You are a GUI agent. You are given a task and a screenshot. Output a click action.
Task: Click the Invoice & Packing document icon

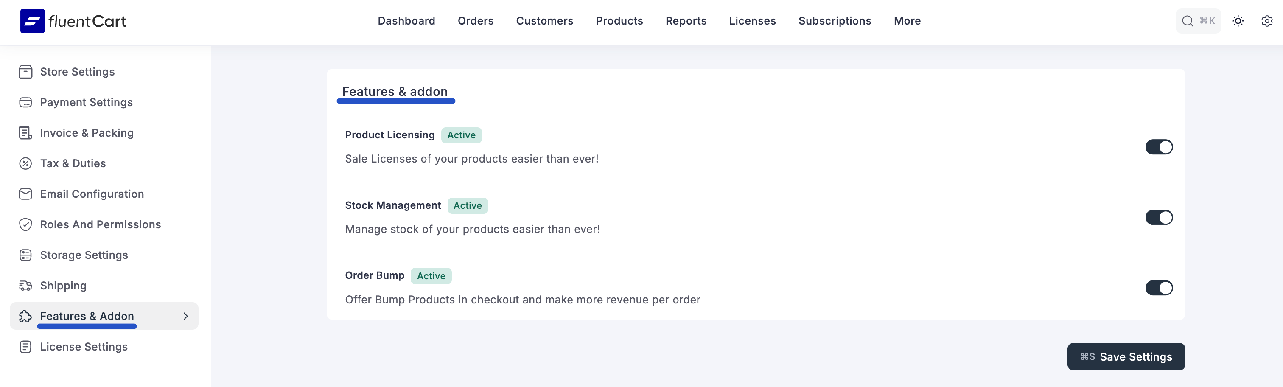tap(26, 132)
